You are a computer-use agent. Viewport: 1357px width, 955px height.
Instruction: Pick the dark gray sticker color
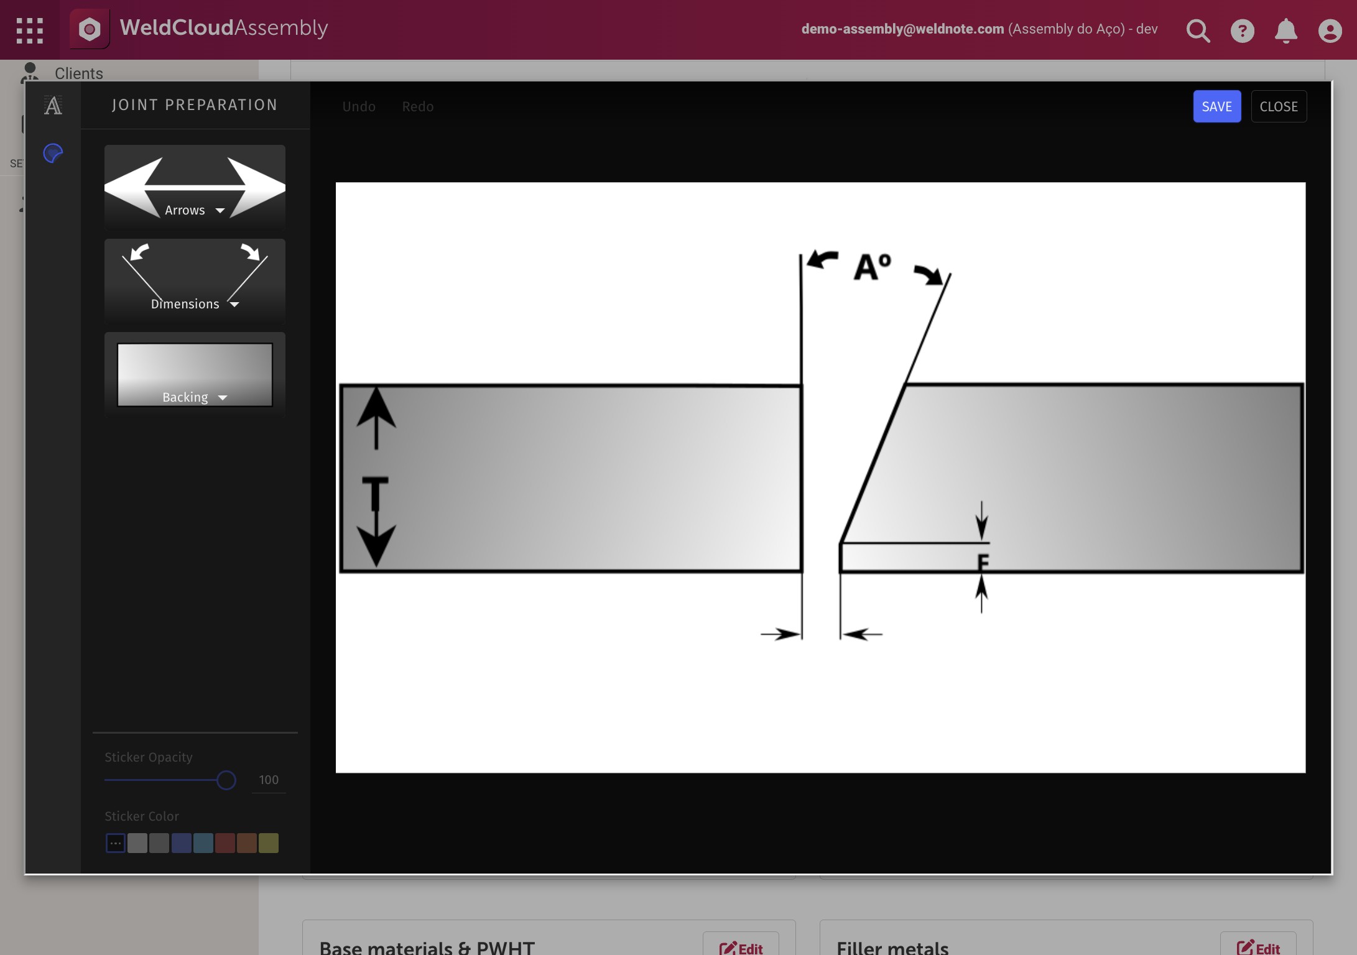click(159, 843)
